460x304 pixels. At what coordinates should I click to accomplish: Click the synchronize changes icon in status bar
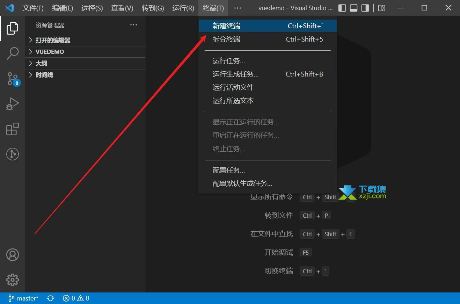click(51, 298)
